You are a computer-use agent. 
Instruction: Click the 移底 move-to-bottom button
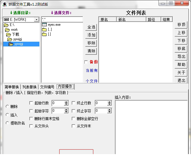(x=181, y=49)
